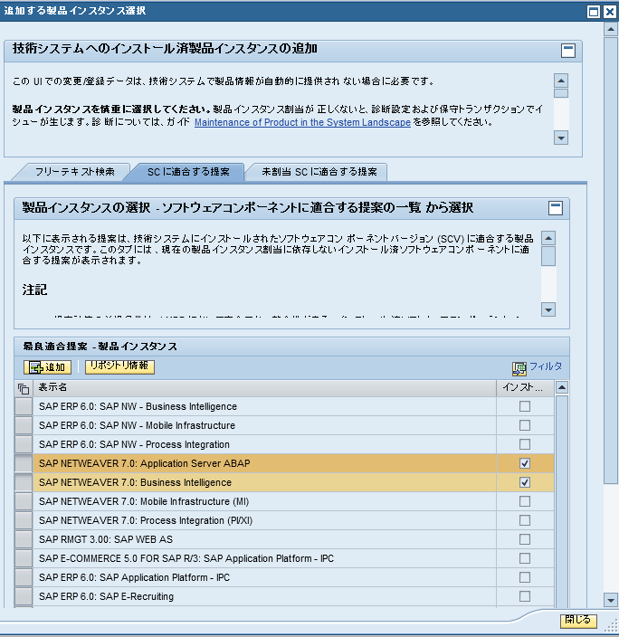Untick SAP NETWEAVER 7.0: Application Server ABAP checkbox
Viewport: 619px width, 637px height.
pos(525,463)
